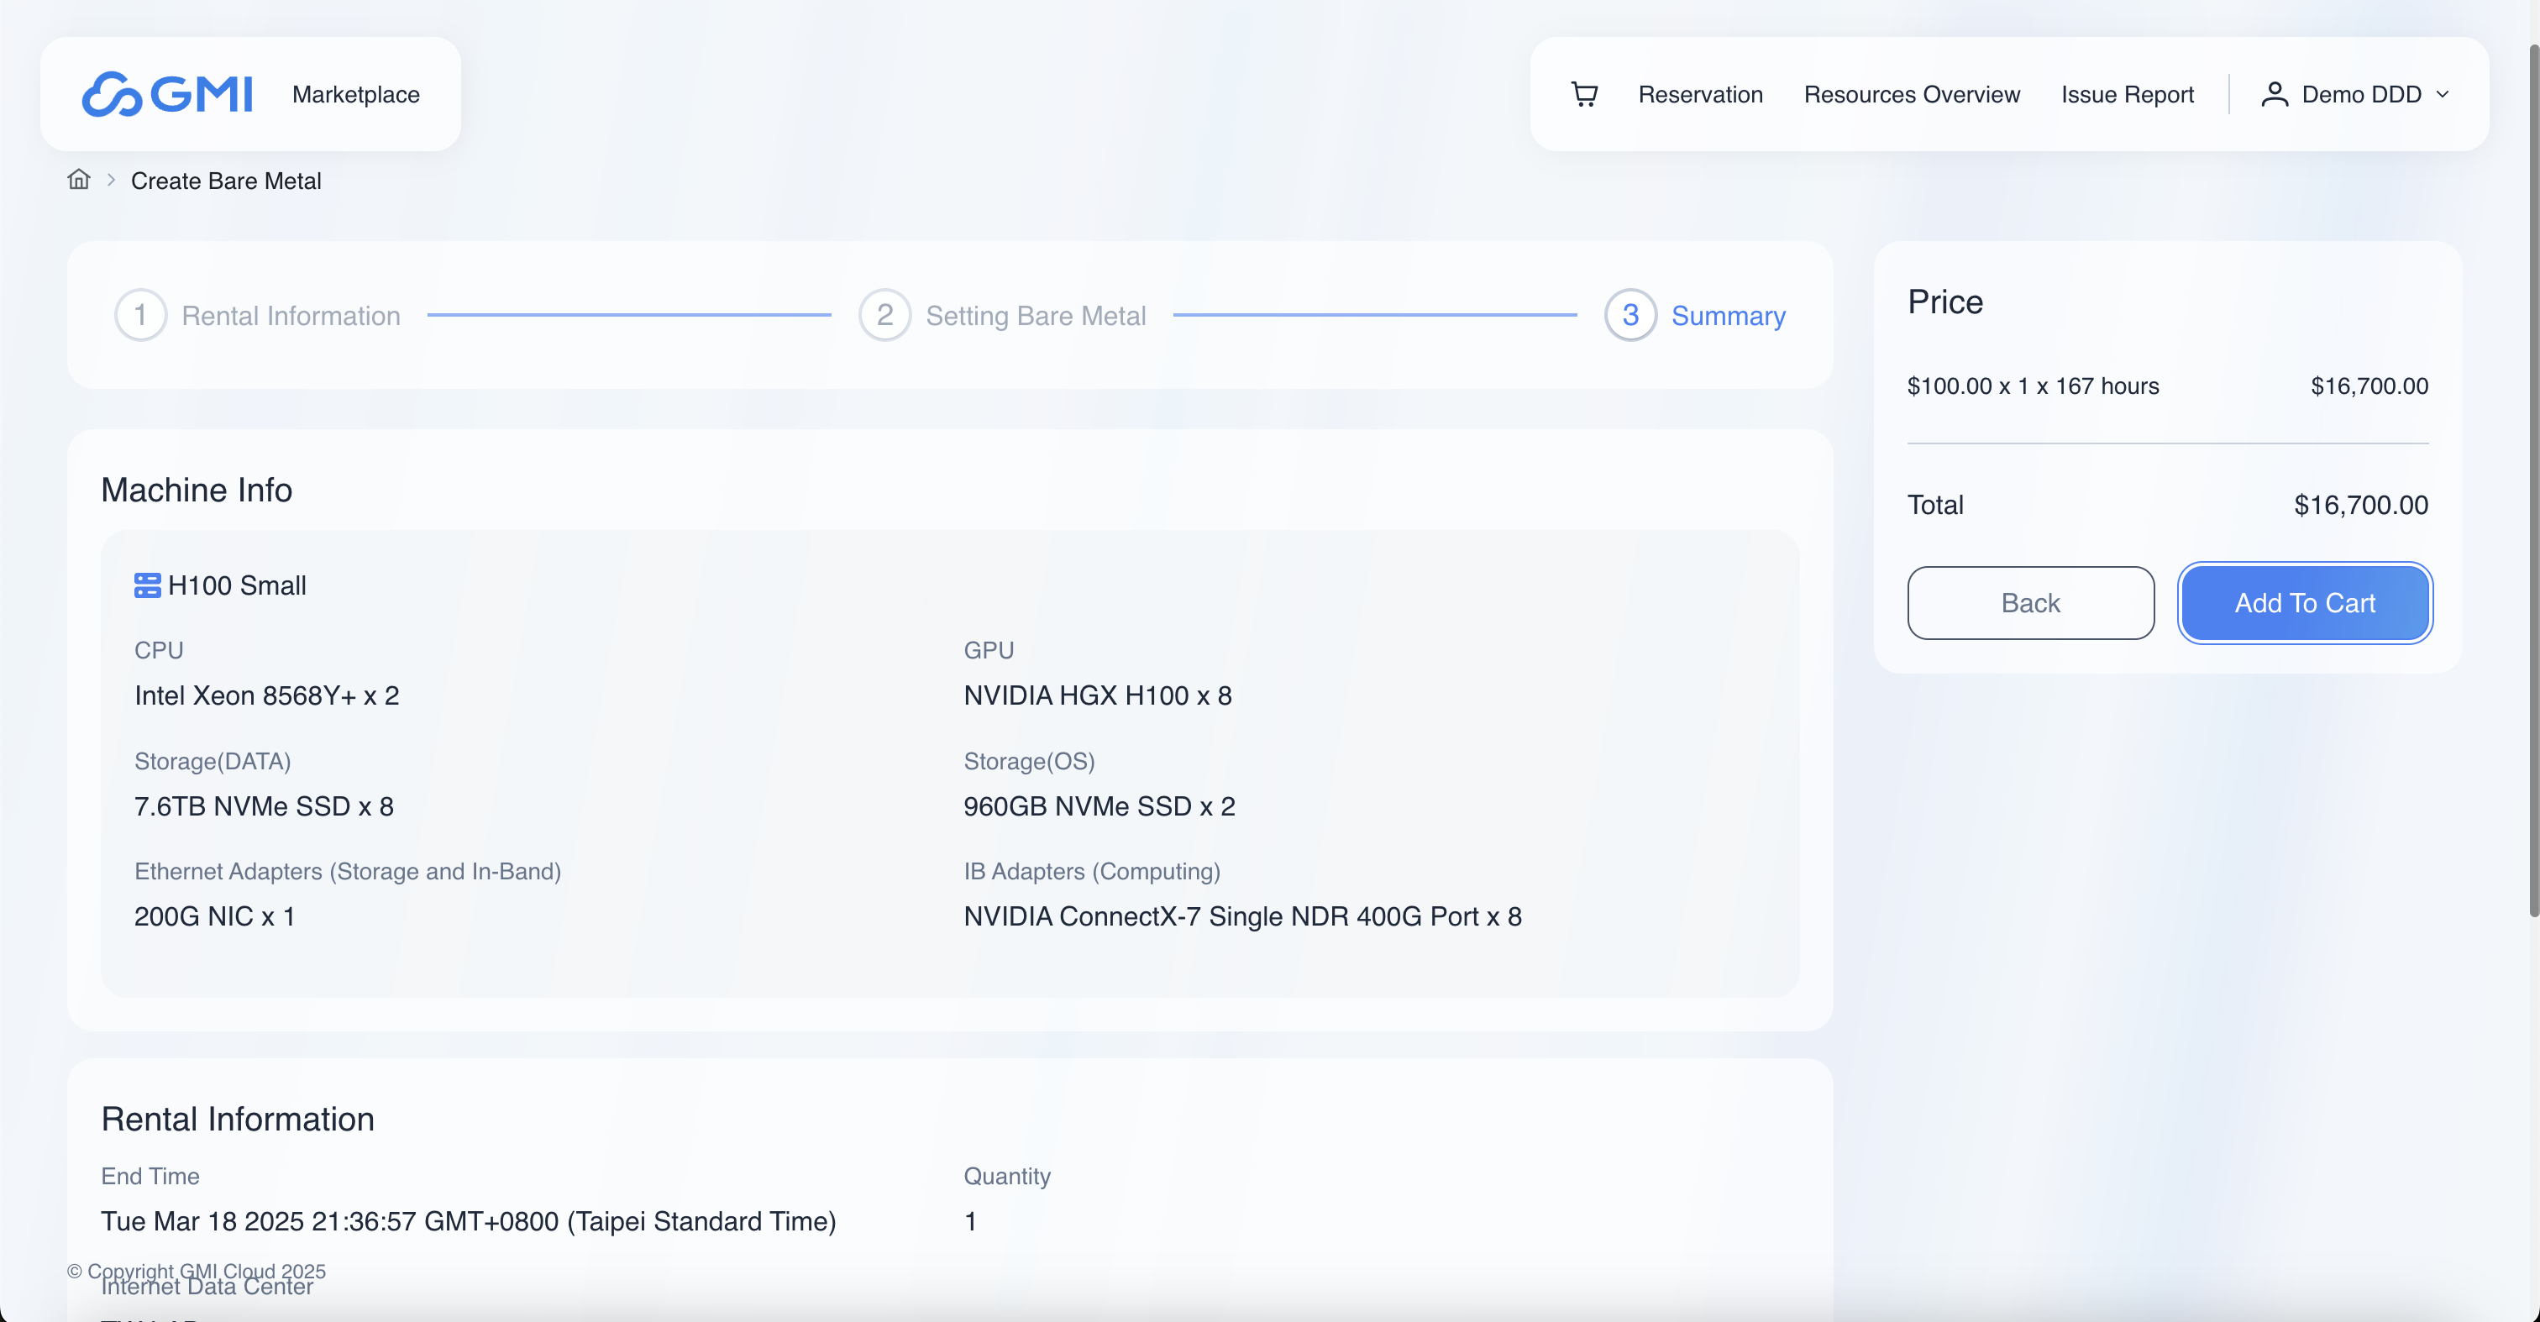The width and height of the screenshot is (2540, 1322).
Task: Click Add To Cart button
Action: click(x=2304, y=602)
